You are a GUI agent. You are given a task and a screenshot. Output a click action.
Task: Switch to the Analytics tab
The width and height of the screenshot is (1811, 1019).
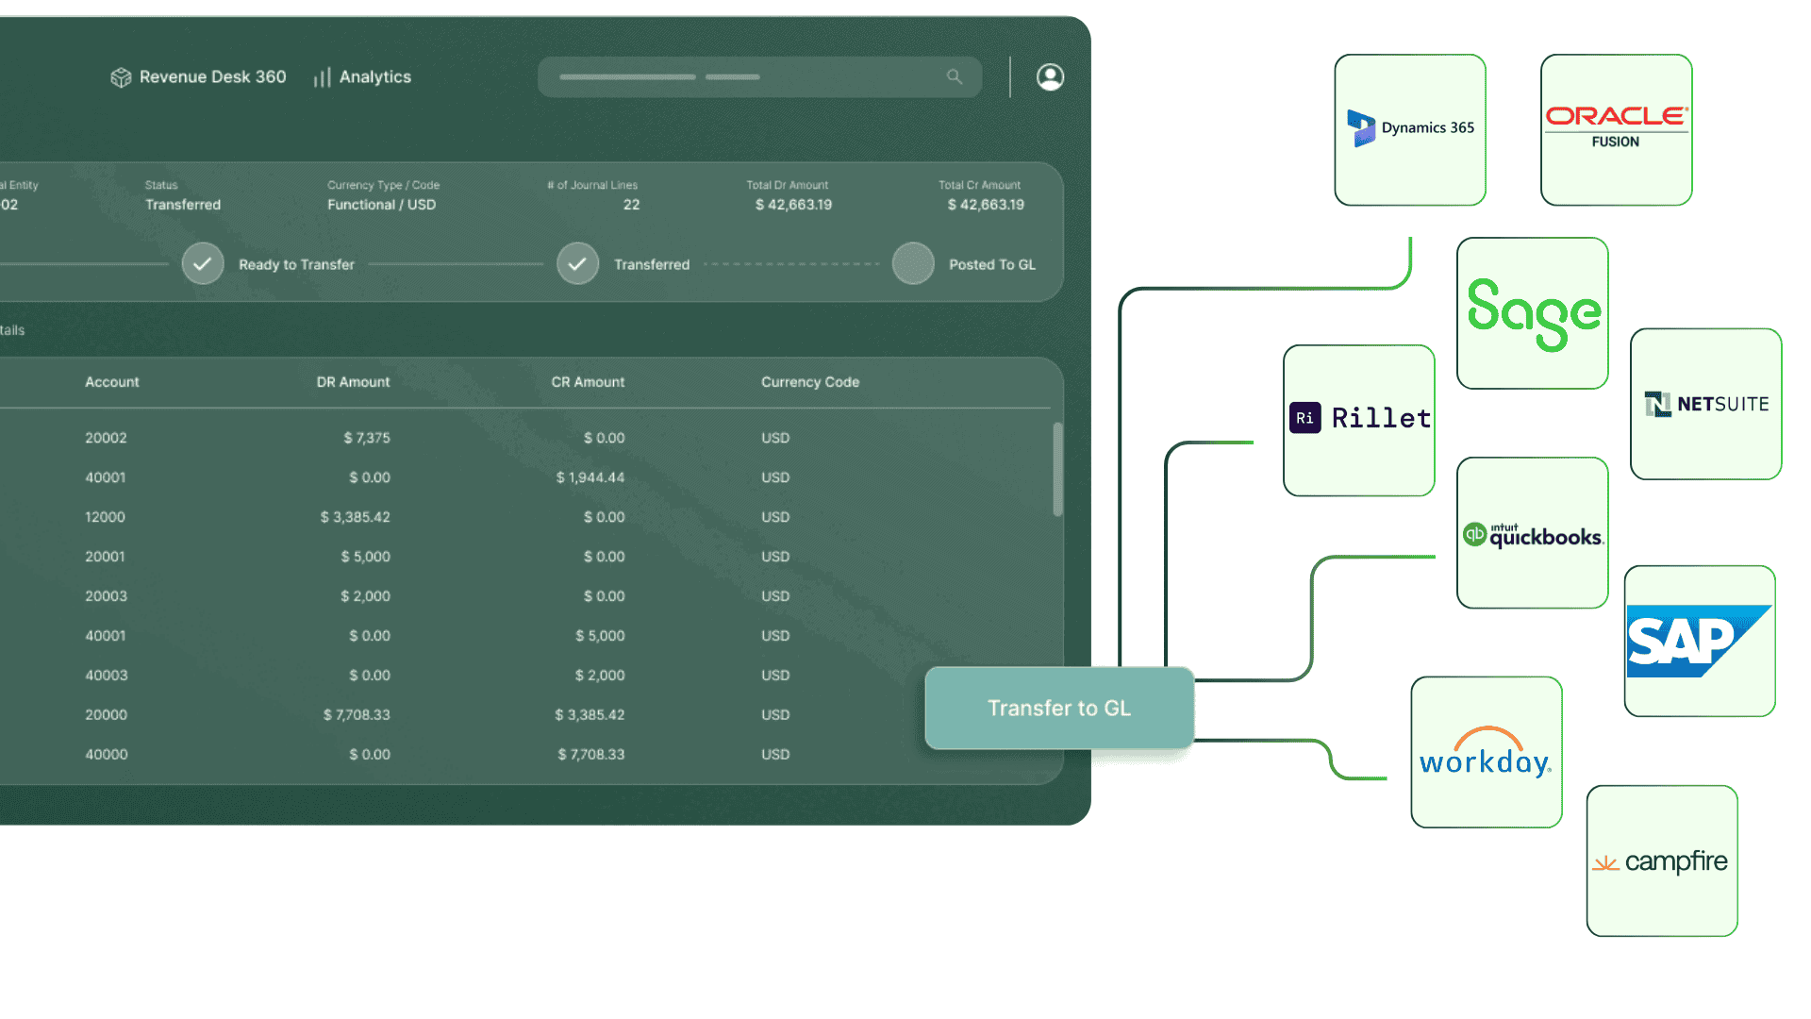[362, 77]
